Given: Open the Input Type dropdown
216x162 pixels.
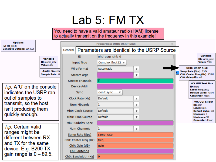Looking at the screenshot, I should pyautogui.click(x=112, y=63).
